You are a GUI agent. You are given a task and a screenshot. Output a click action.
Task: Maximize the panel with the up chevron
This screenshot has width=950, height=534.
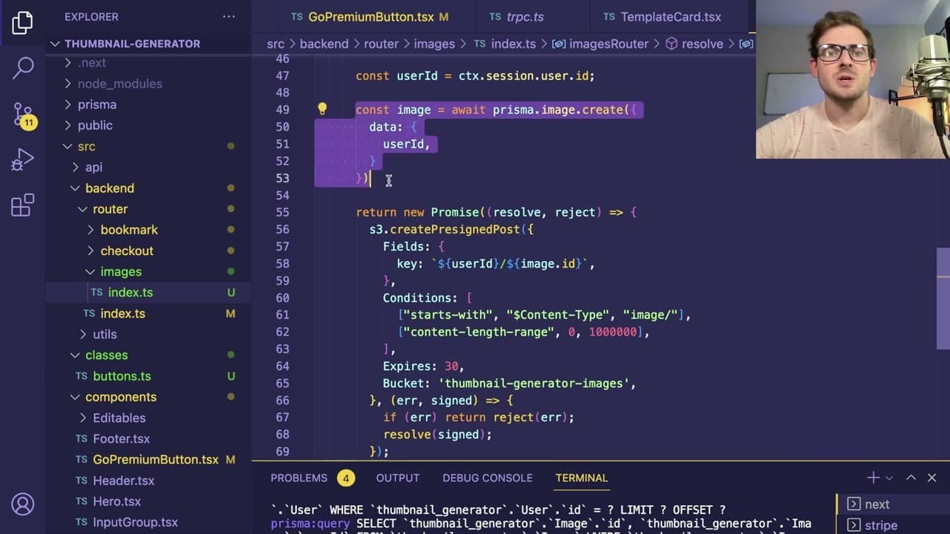tap(911, 478)
